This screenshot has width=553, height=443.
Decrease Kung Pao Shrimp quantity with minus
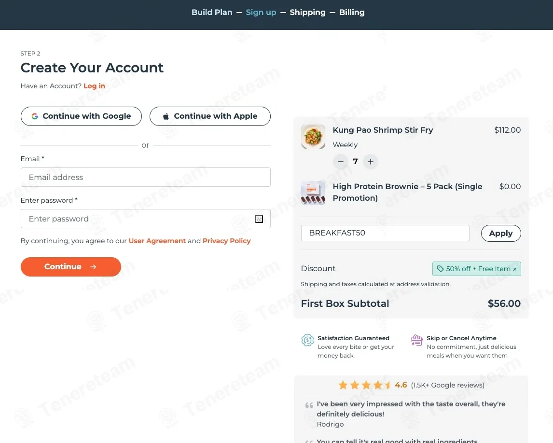coord(340,162)
